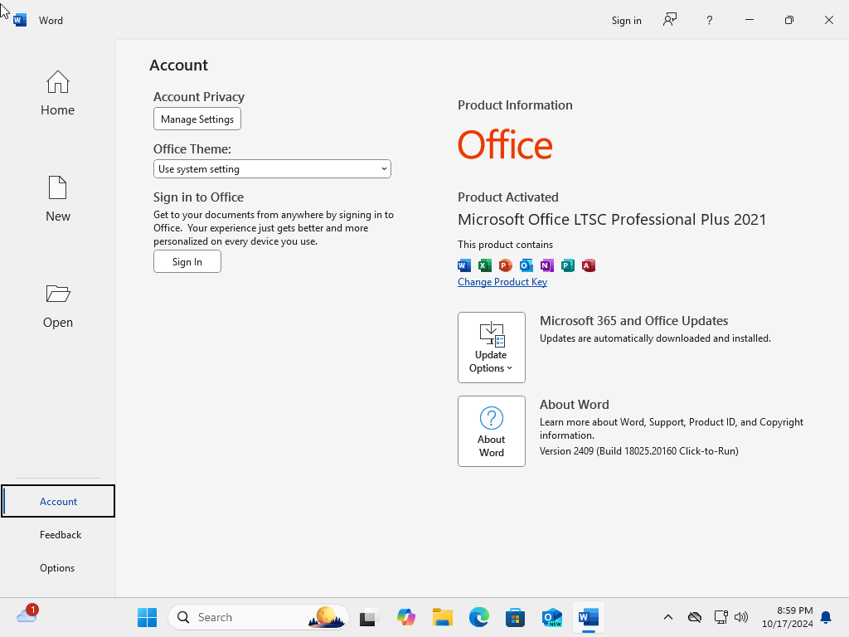Image resolution: width=849 pixels, height=637 pixels.
Task: Open Options in the sidebar
Action: [x=57, y=567]
